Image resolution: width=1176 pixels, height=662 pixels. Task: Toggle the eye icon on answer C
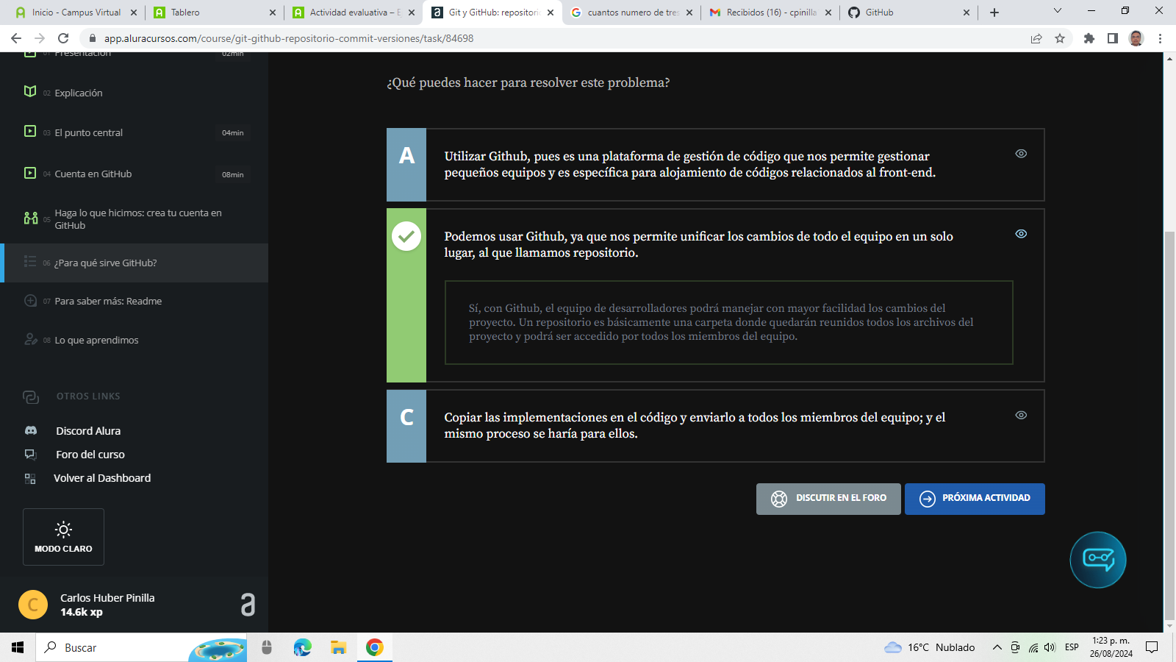[x=1021, y=415]
